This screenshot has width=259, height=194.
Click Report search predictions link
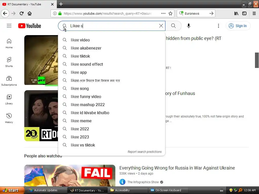pyautogui.click(x=144, y=152)
